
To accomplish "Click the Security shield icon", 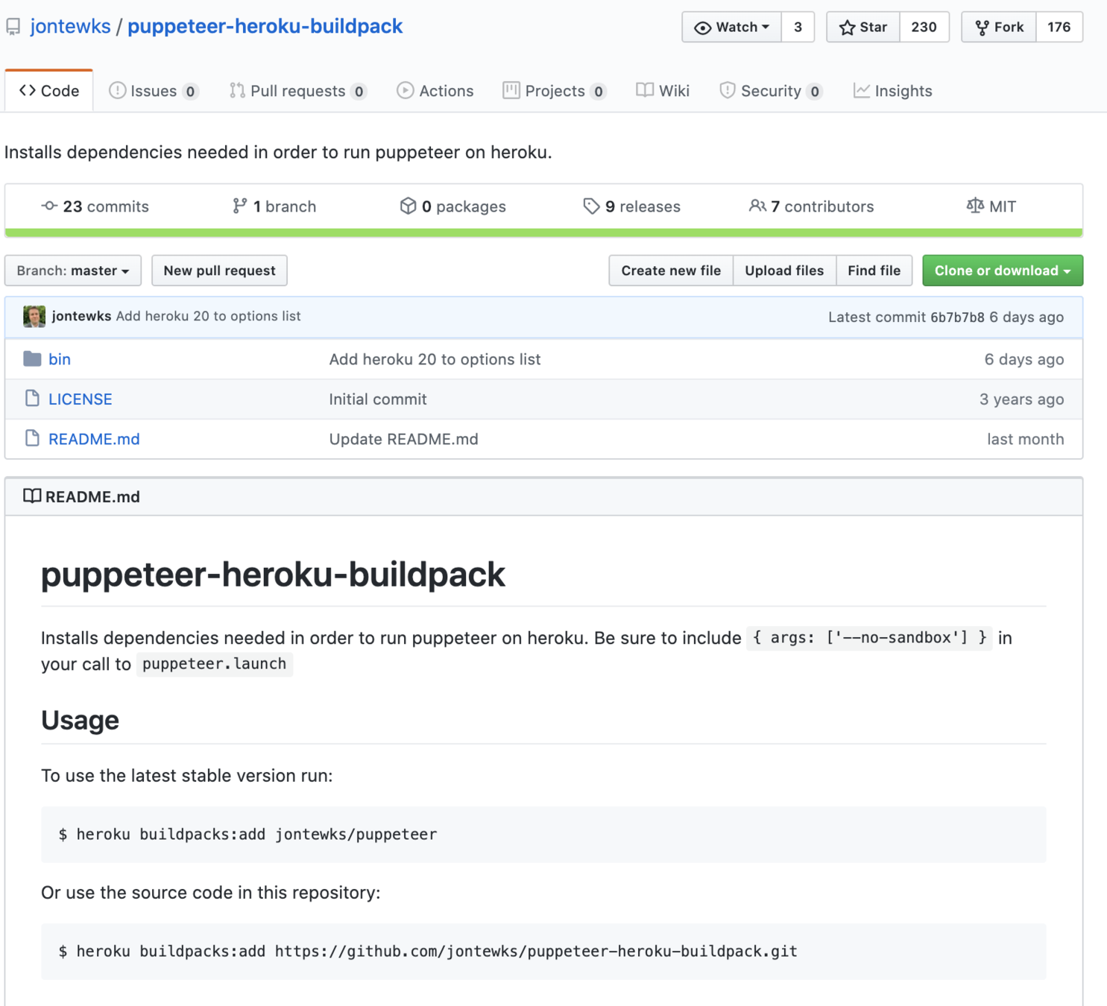I will coord(727,91).
